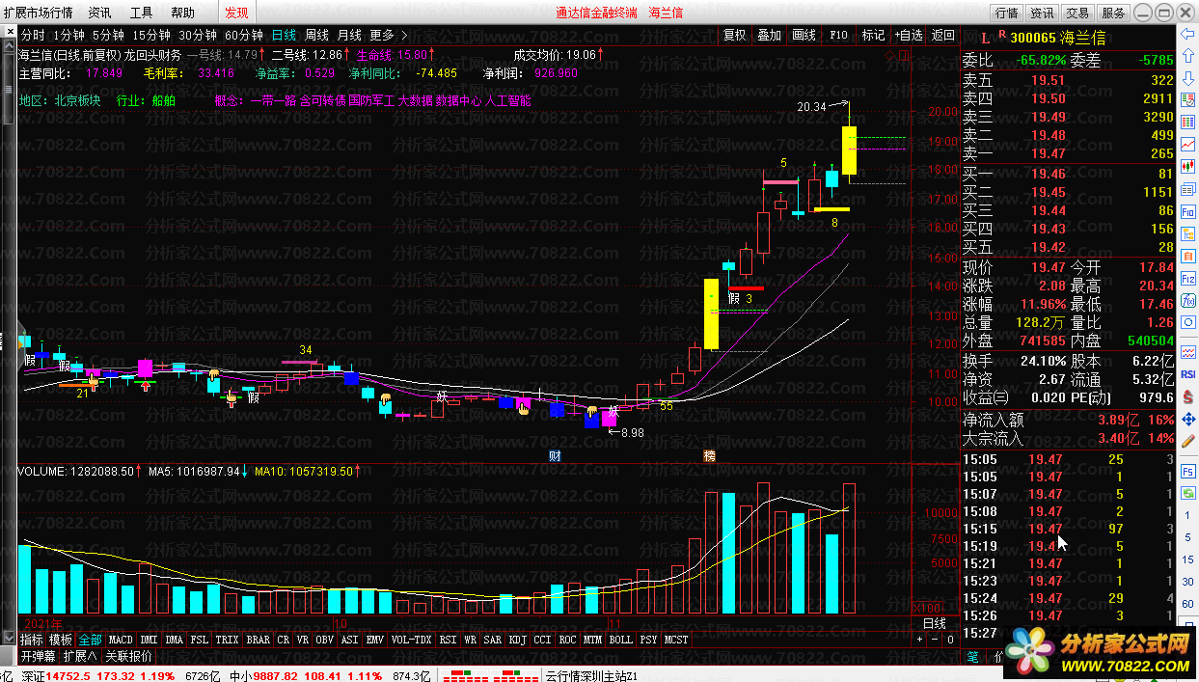Click the 行情 top-right button

1006,13
